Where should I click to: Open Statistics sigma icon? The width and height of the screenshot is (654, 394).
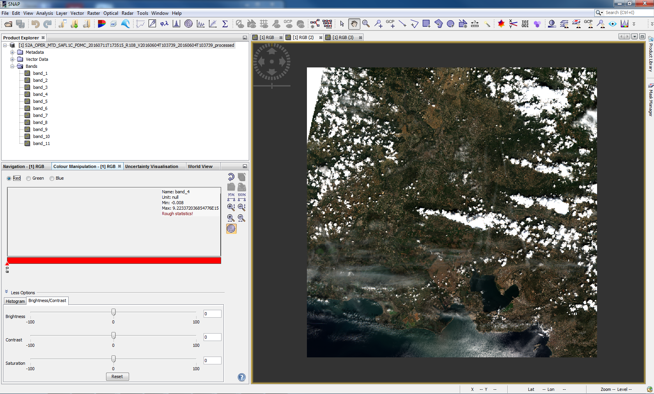(225, 24)
